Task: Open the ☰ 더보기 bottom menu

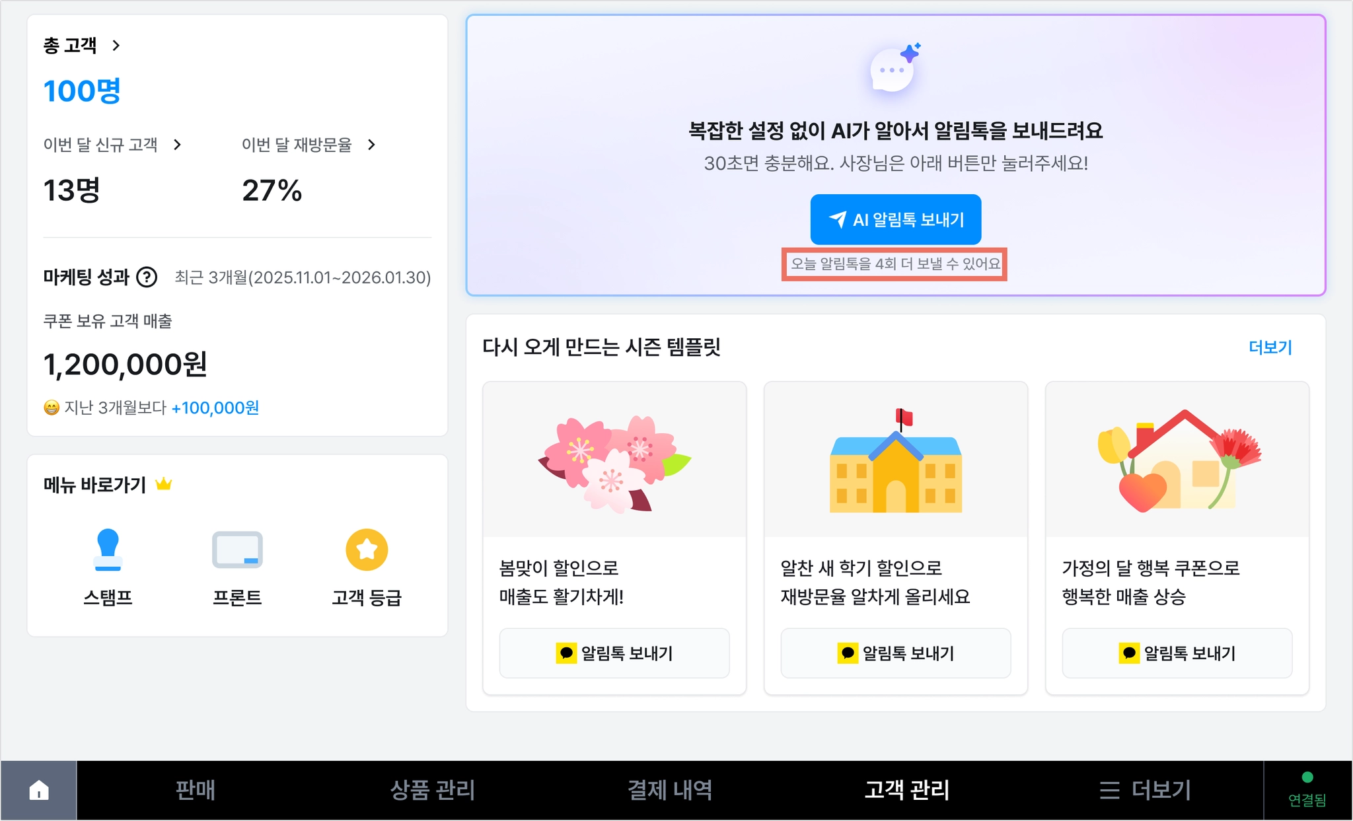Action: tap(1145, 790)
